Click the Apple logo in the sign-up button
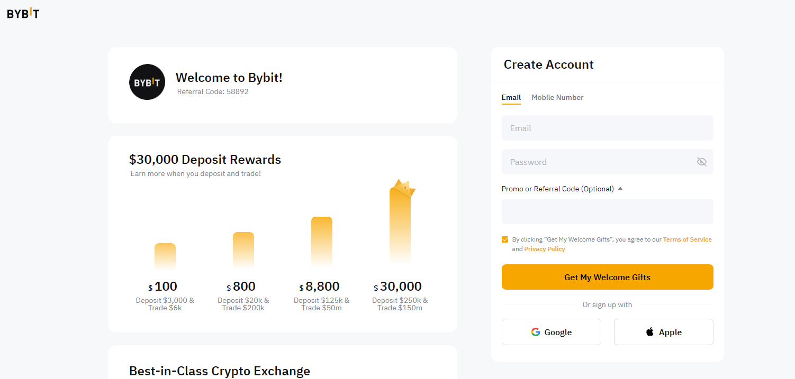 650,332
